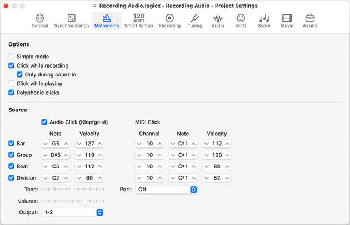
Task: Open the Movie settings pane
Action: pyautogui.click(x=287, y=21)
